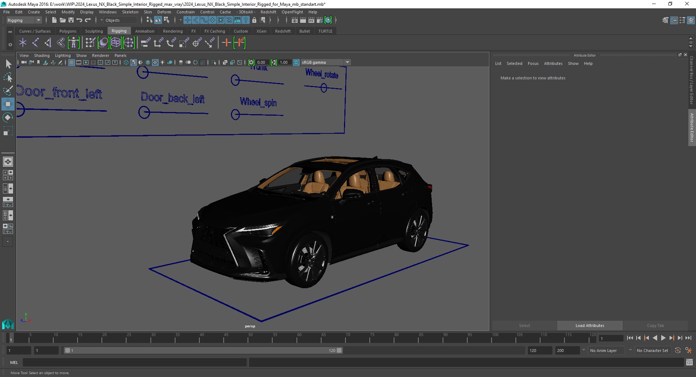Select the Parent Constraint shelf icon

(x=145, y=43)
